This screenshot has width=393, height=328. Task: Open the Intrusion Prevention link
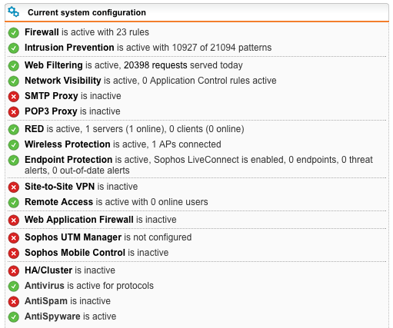pos(69,48)
